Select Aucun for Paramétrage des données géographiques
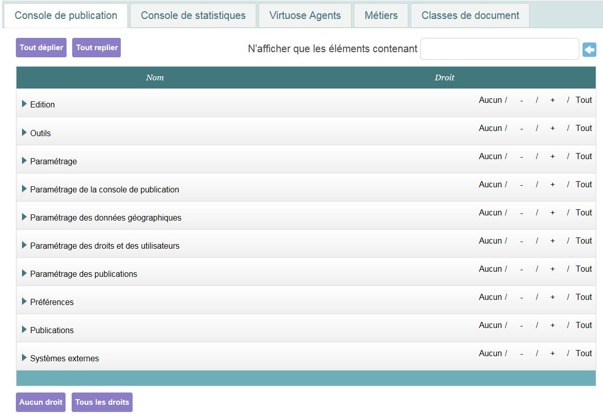The height and width of the screenshot is (414, 603). 490,213
